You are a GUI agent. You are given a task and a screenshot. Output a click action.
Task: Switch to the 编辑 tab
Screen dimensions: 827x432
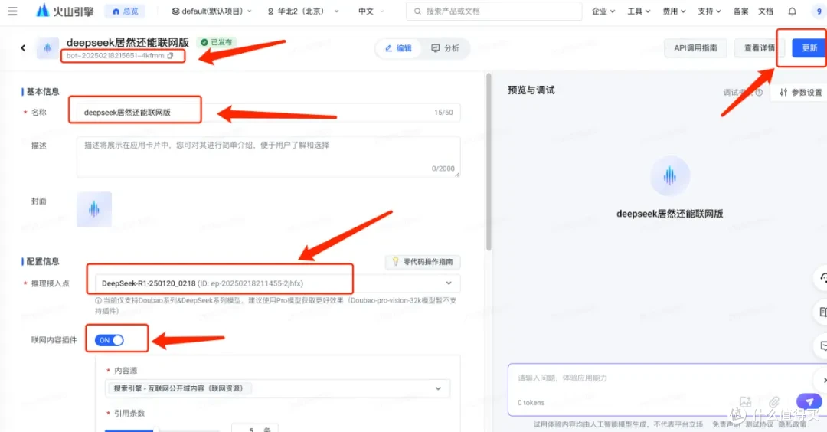398,48
